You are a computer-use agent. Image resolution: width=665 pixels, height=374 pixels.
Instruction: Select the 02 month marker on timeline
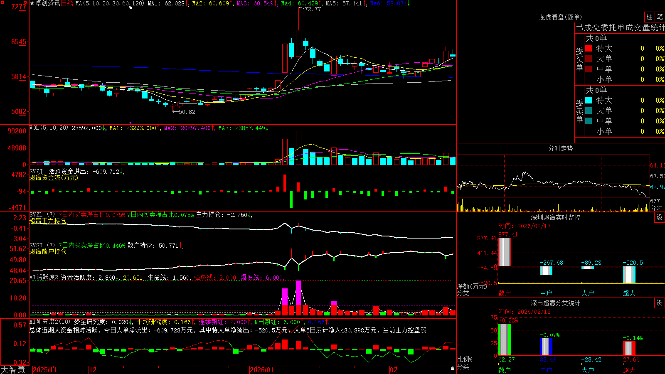394,370
